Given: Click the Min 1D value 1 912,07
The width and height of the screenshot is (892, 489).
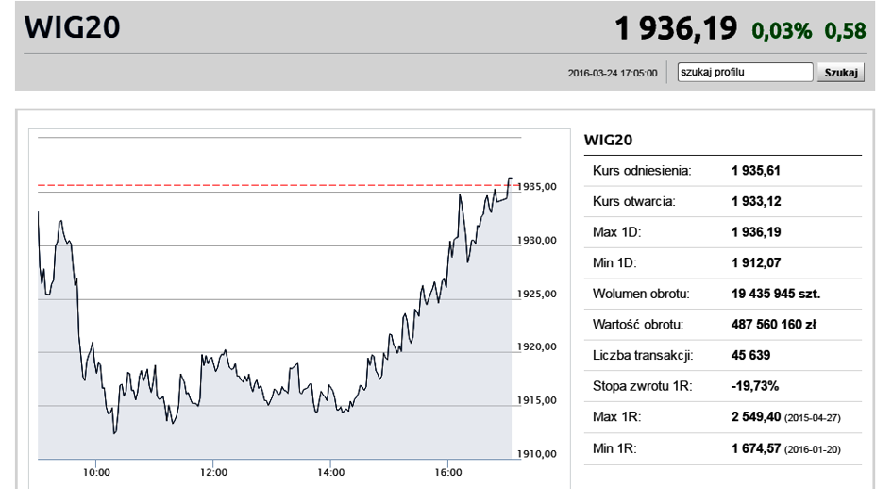Looking at the screenshot, I should (x=756, y=263).
